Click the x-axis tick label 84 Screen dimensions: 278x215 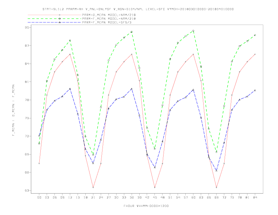click(x=255, y=197)
